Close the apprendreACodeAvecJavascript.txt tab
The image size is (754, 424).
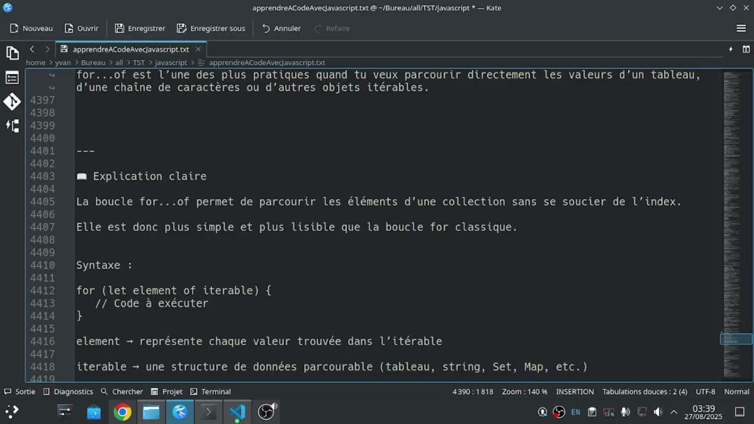(198, 49)
